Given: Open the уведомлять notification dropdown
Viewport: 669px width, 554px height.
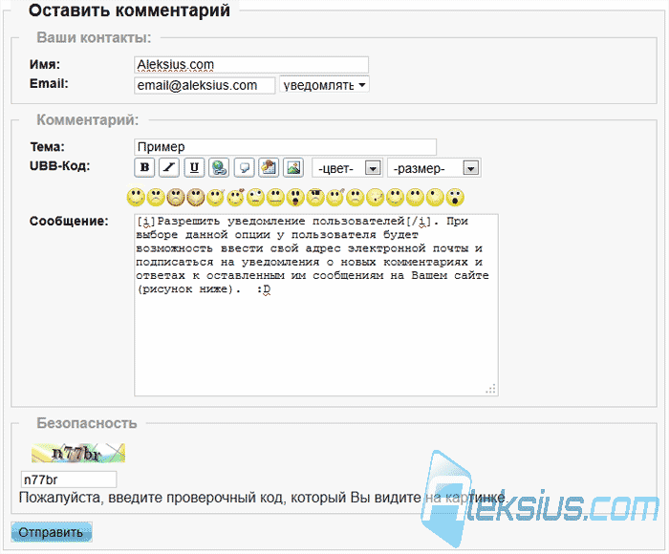Looking at the screenshot, I should pos(324,84).
